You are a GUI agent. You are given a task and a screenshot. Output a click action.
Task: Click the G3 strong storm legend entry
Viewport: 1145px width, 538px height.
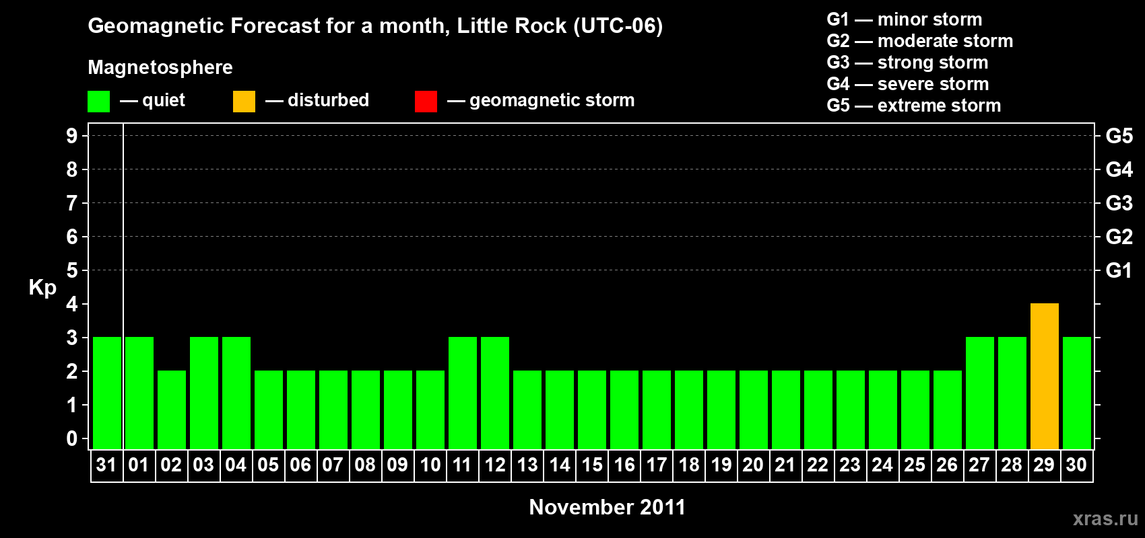pyautogui.click(x=907, y=63)
